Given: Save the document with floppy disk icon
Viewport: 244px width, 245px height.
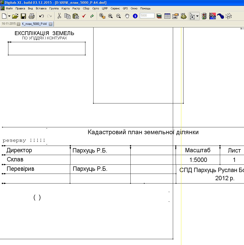Looking at the screenshot, I should 23,16.
